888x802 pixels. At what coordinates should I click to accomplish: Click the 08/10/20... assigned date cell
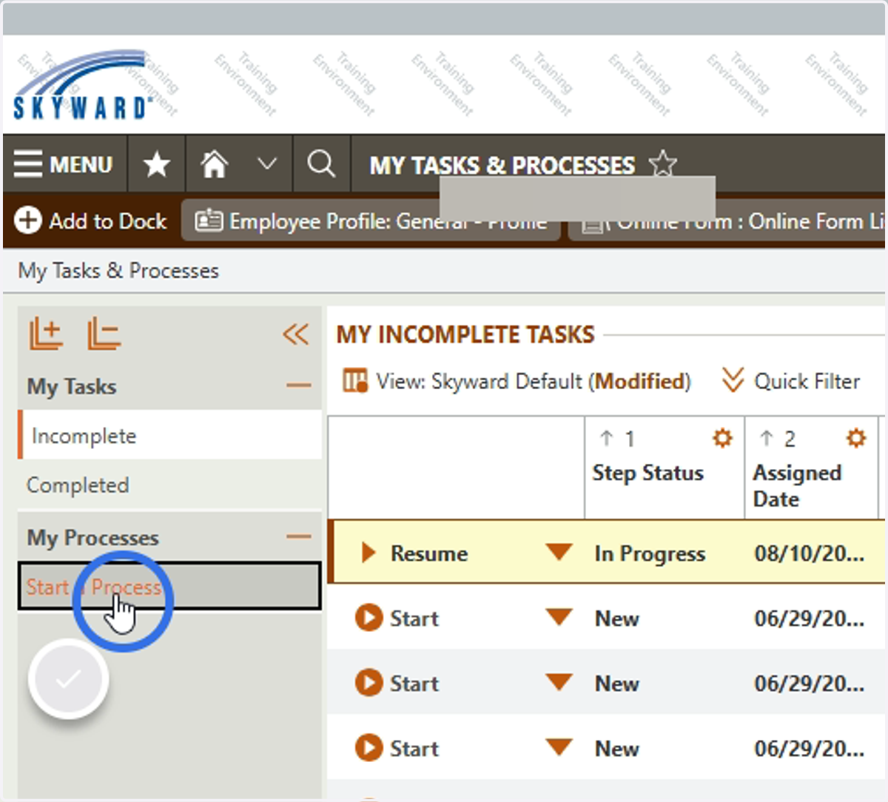(x=810, y=553)
